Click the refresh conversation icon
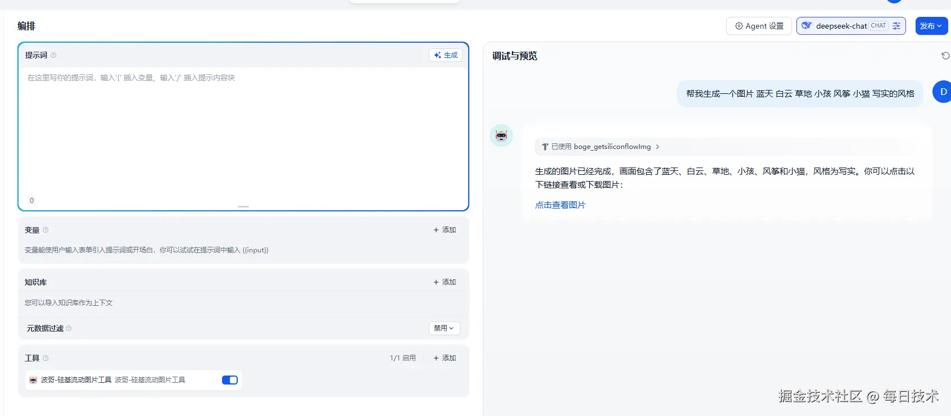This screenshot has width=951, height=416. pos(945,56)
